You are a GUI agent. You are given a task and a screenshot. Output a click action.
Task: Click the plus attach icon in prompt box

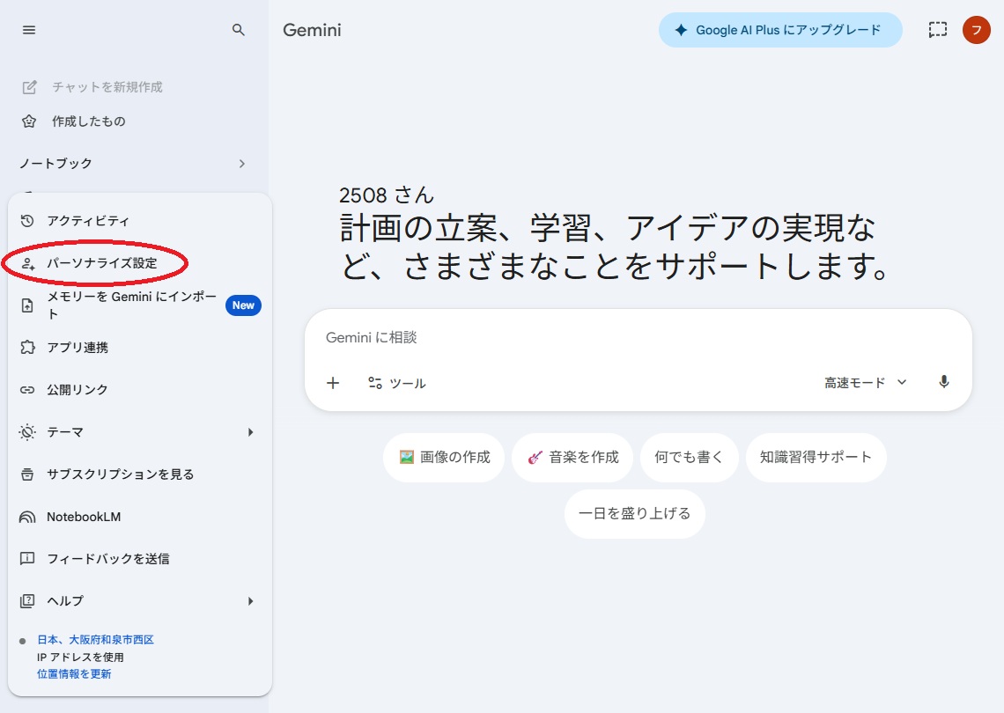tap(333, 383)
